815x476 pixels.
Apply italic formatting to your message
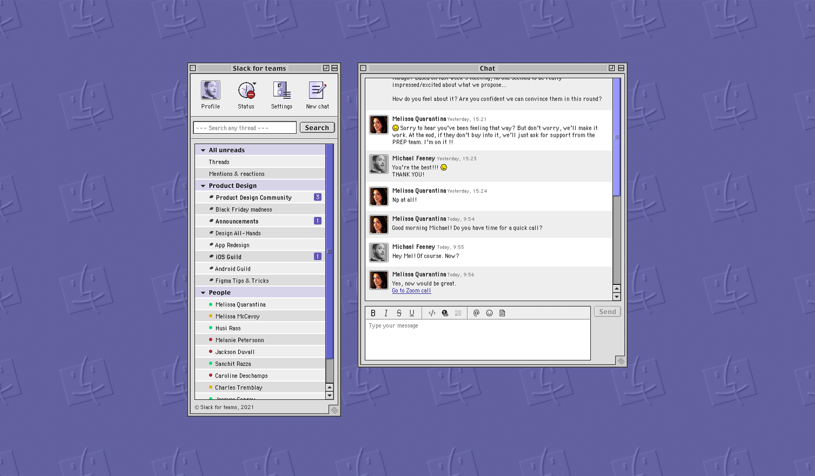(x=386, y=313)
